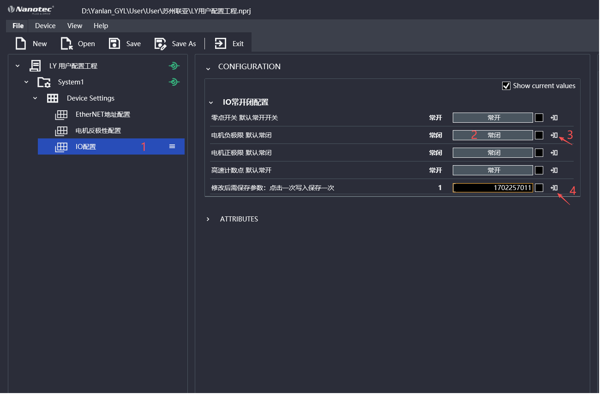The image size is (600, 394).
Task: Click the New project icon
Action: 21,43
